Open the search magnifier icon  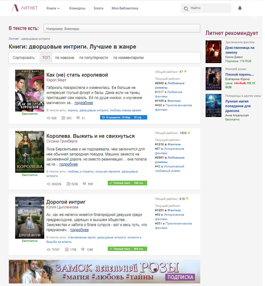coord(186,9)
